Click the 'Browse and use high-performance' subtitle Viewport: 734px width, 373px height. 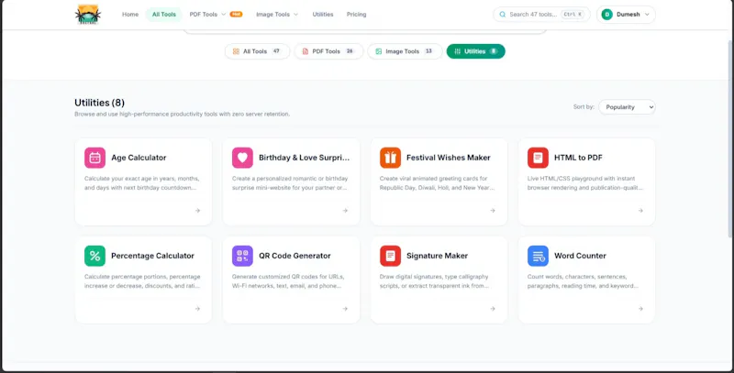point(182,114)
